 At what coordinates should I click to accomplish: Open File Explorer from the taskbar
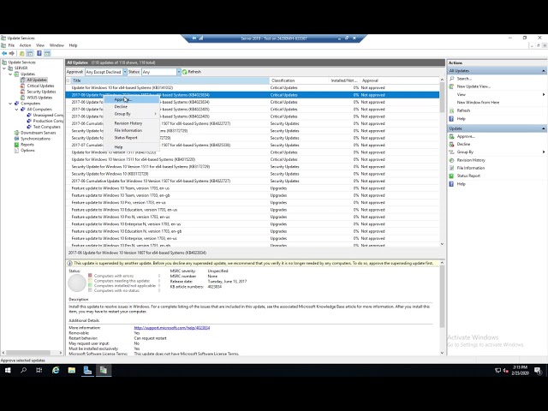[x=72, y=370]
